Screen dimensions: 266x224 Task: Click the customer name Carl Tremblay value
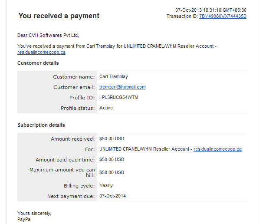[x=114, y=76]
